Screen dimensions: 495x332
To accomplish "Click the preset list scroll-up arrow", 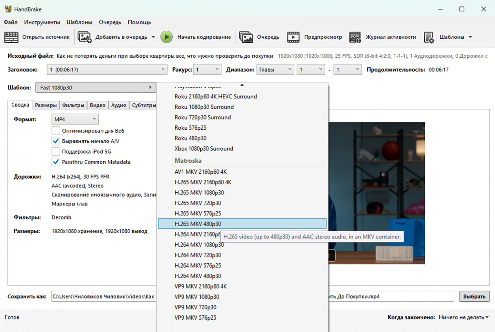I will (x=242, y=85).
